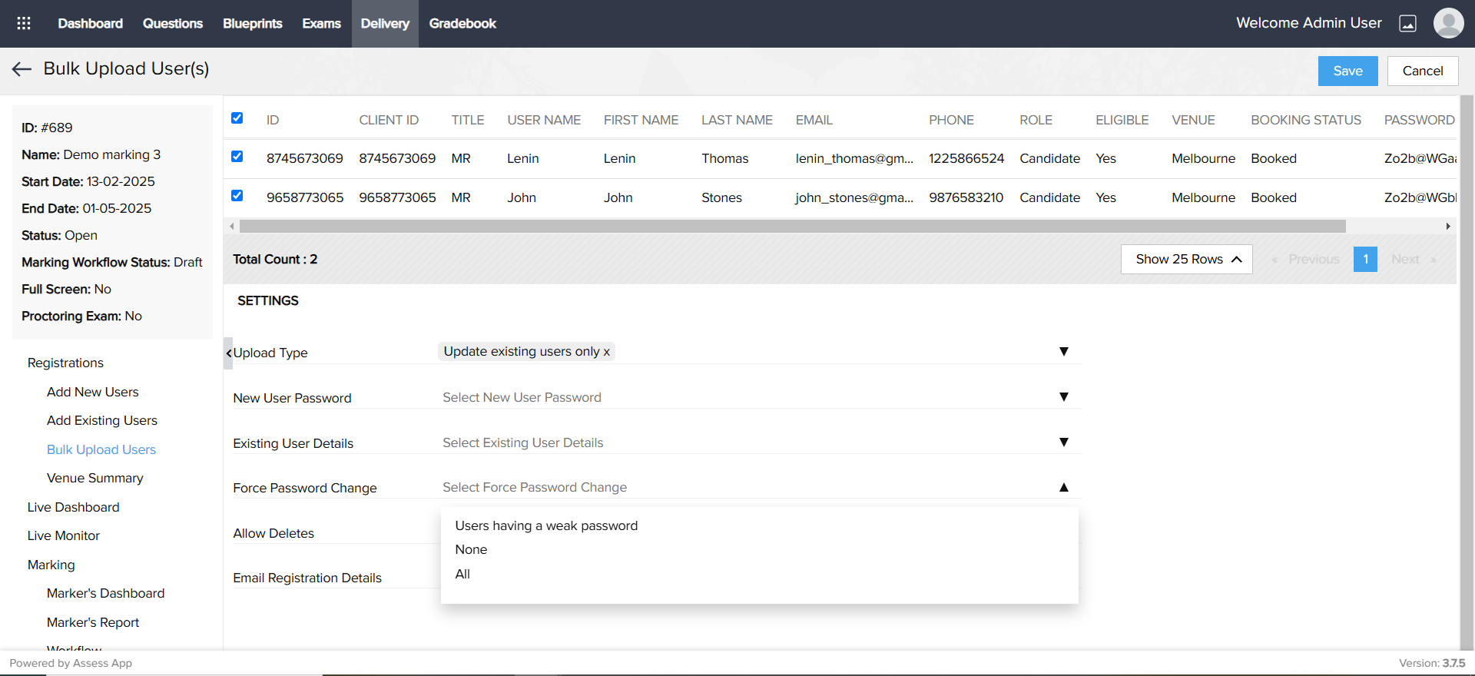Collapse the Force Password Change dropdown arrow
The height and width of the screenshot is (676, 1475).
[1064, 487]
